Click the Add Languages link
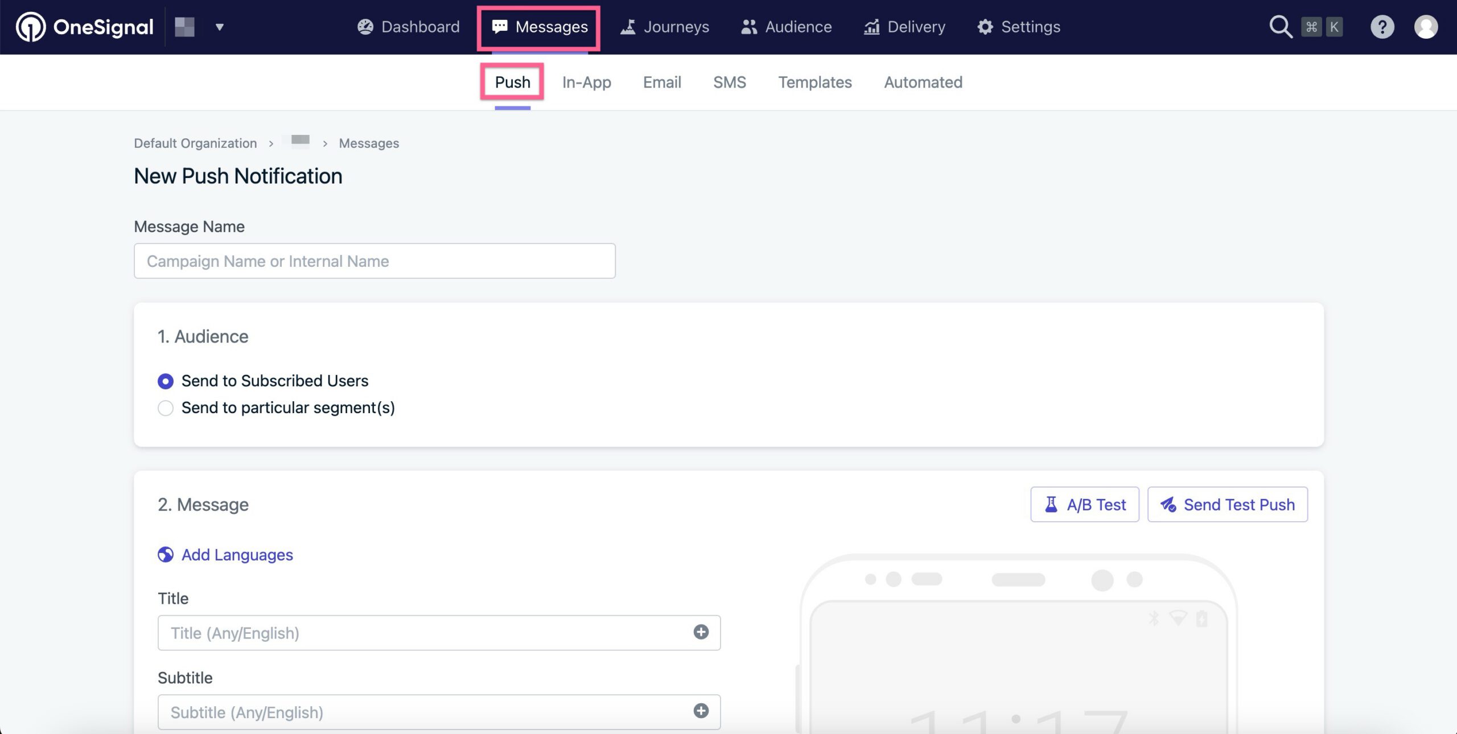 pyautogui.click(x=237, y=555)
